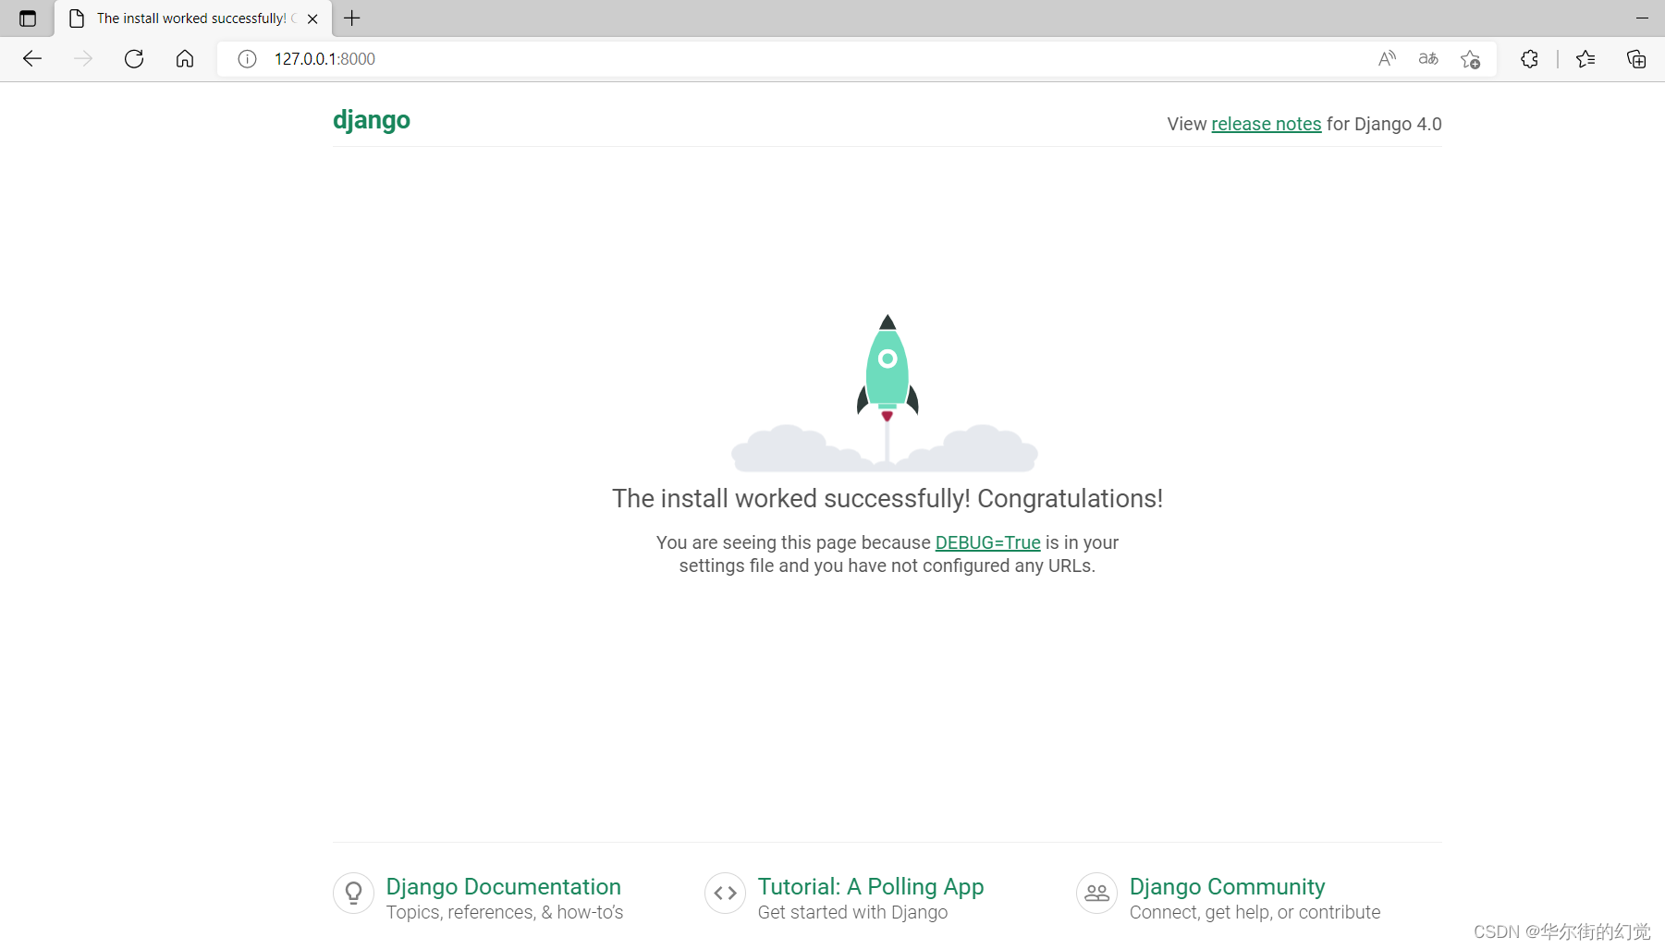This screenshot has width=1665, height=949.
Task: Click the green django logo
Action: [372, 120]
